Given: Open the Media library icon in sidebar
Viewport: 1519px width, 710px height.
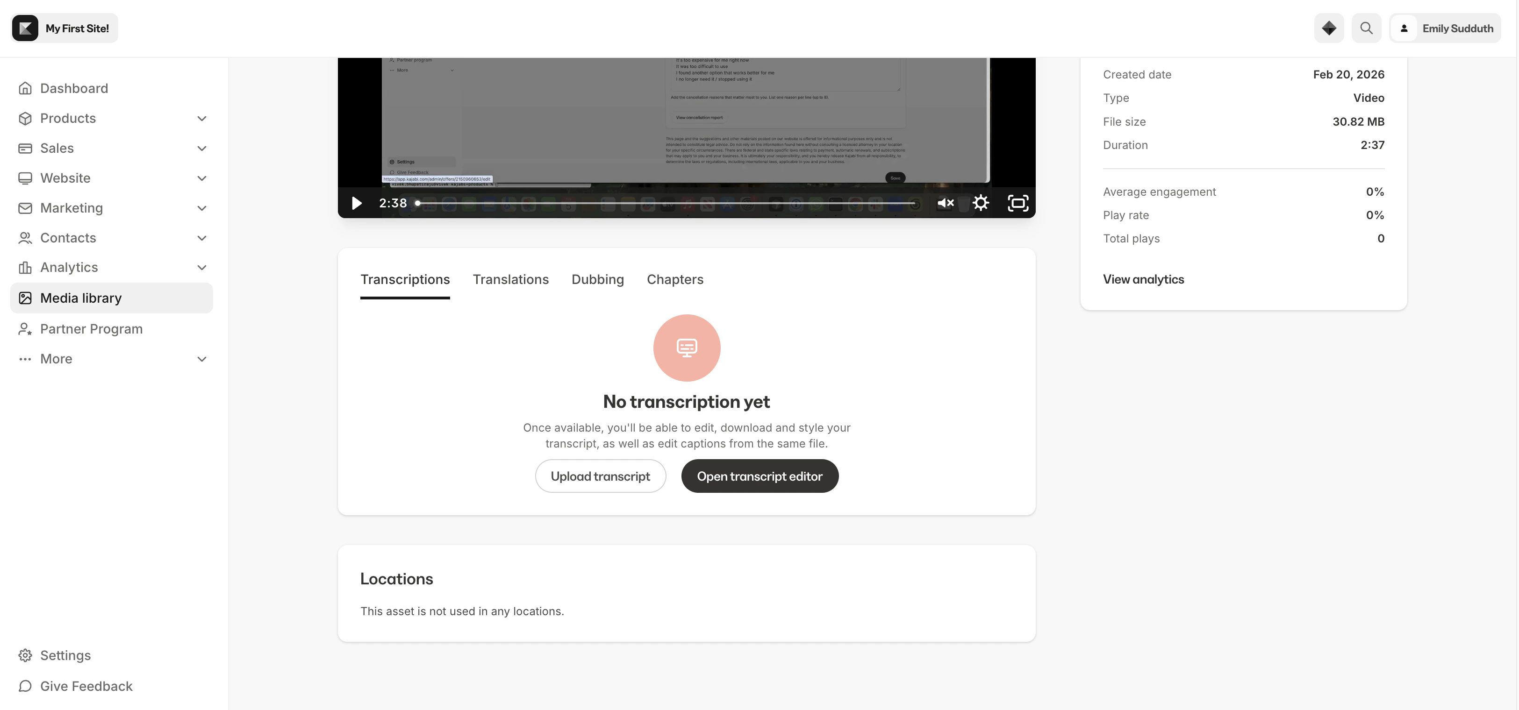Looking at the screenshot, I should [x=25, y=298].
